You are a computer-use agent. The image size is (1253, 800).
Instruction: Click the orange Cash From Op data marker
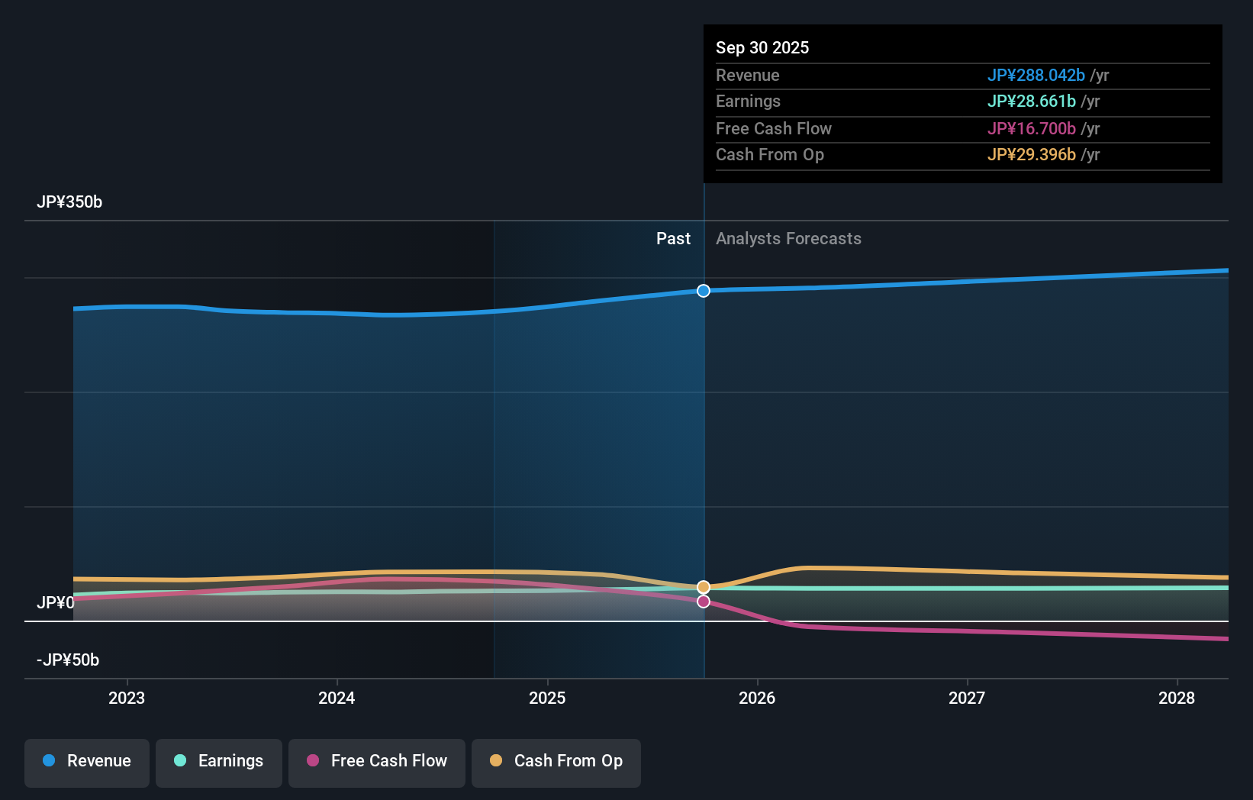tap(704, 587)
